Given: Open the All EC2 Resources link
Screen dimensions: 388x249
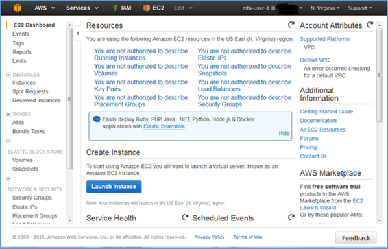Looking at the screenshot, I should pos(322,130).
